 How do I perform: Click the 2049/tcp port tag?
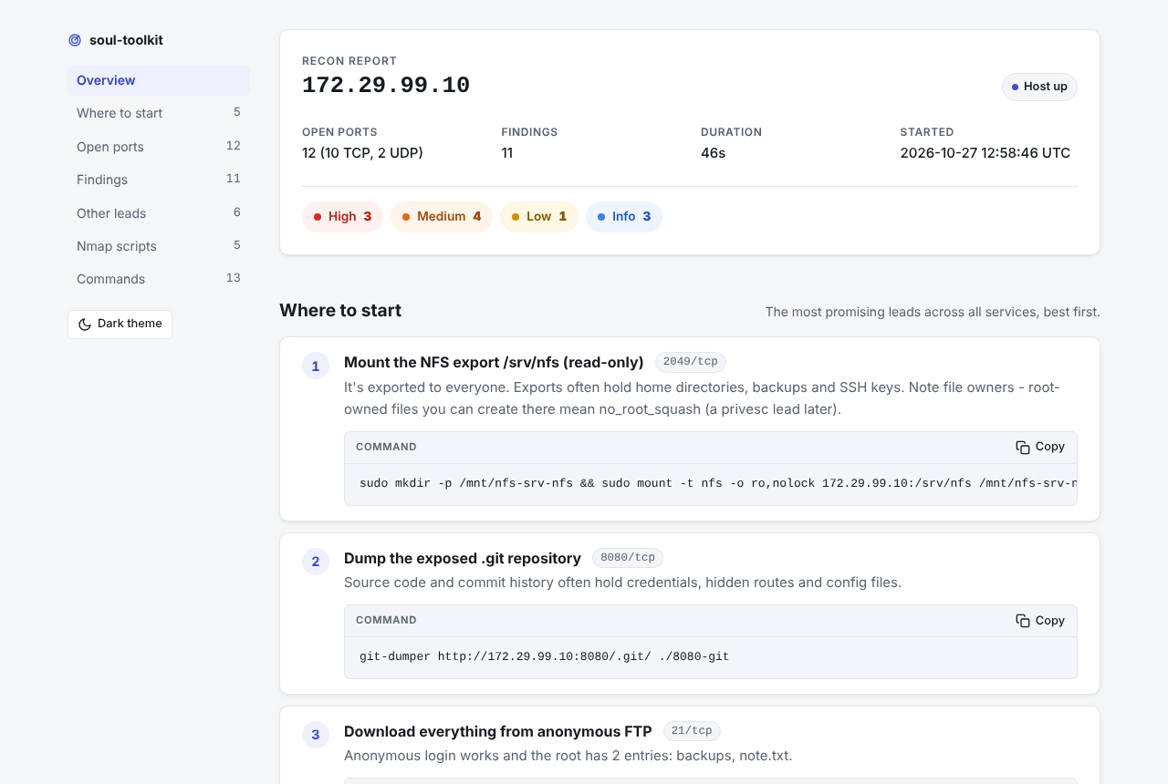pos(691,362)
